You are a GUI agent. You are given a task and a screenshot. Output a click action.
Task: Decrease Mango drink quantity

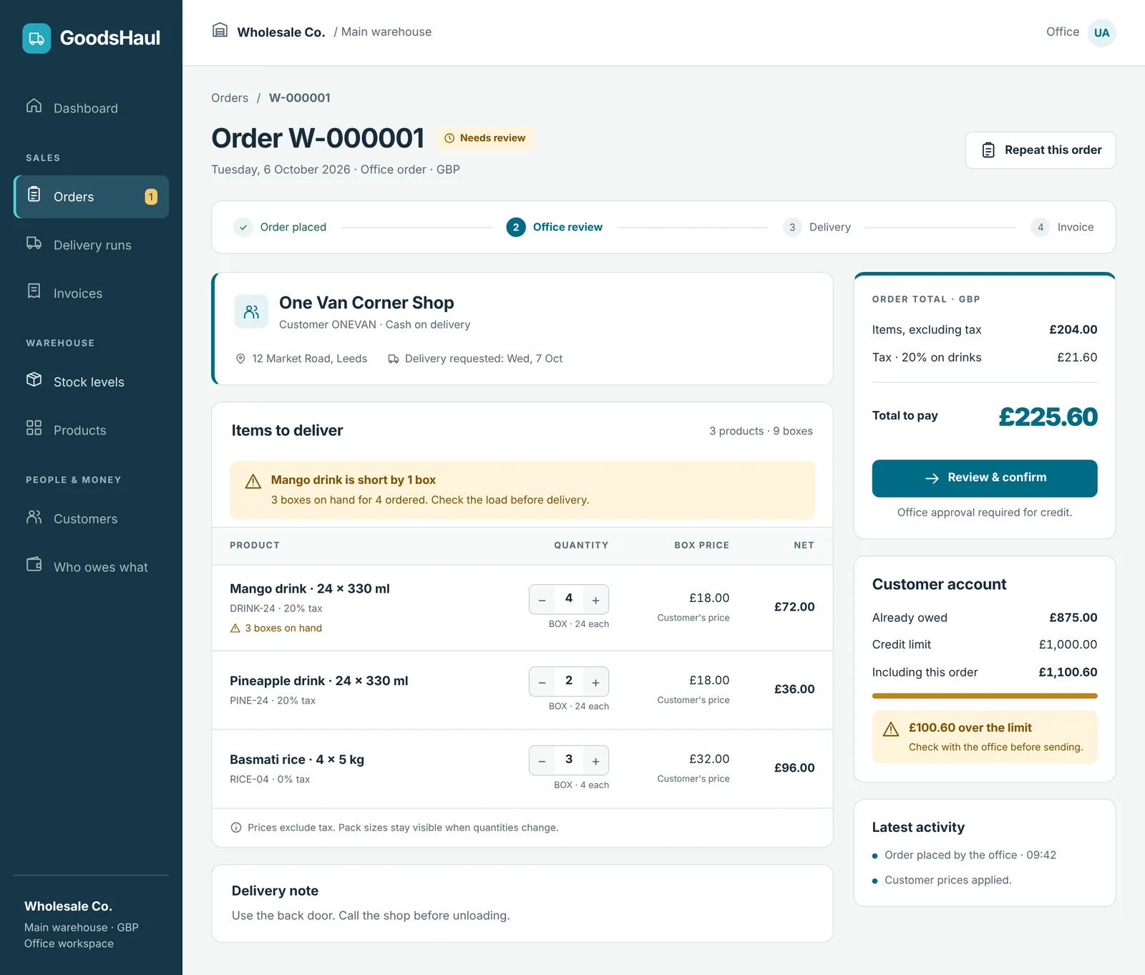(542, 600)
